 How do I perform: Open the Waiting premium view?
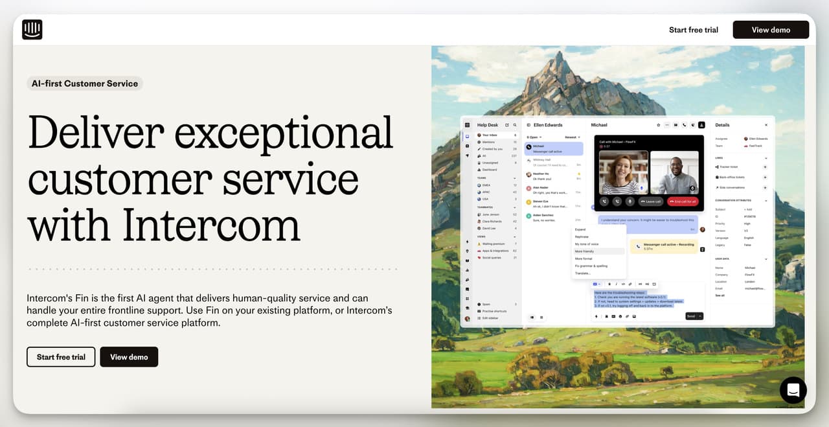[x=496, y=244]
